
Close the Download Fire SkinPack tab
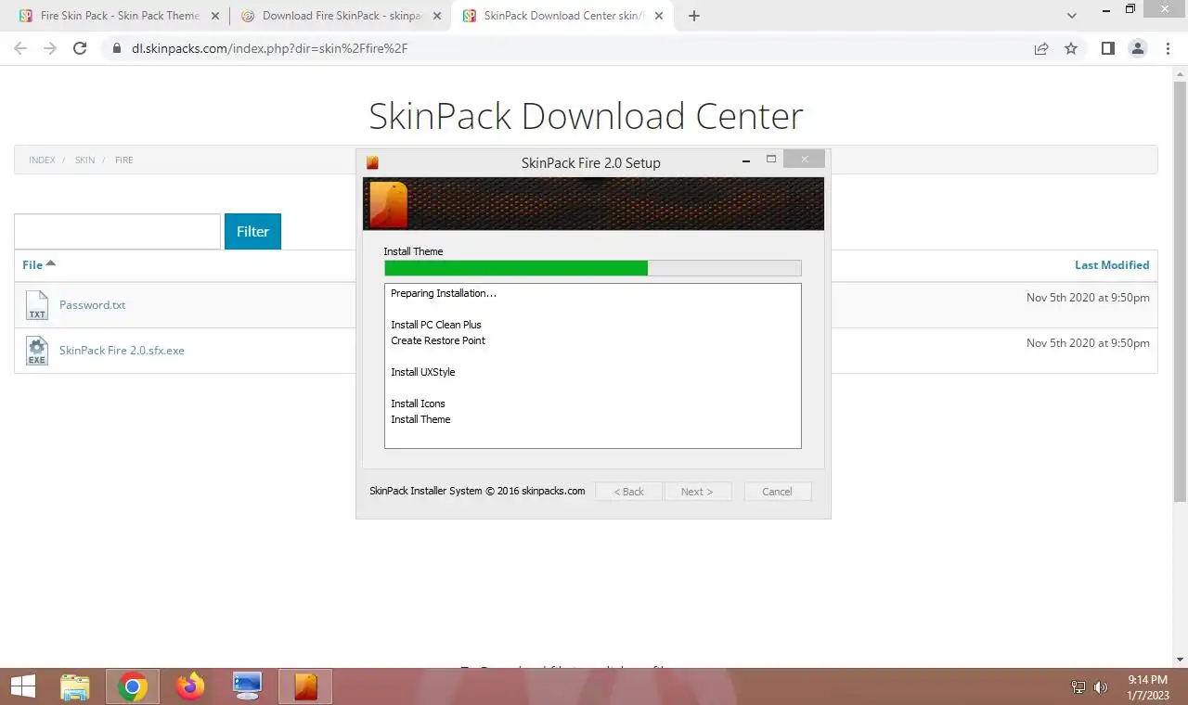tap(436, 16)
